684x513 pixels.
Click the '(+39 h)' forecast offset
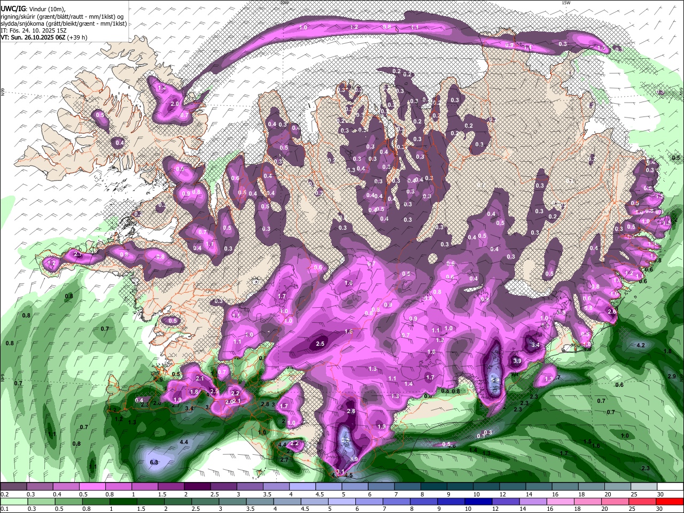(x=77, y=37)
